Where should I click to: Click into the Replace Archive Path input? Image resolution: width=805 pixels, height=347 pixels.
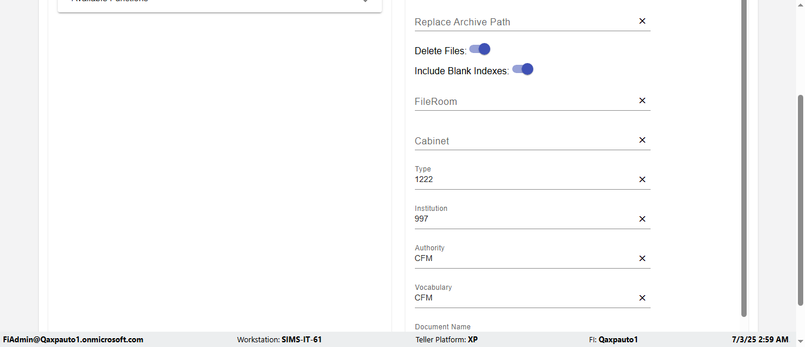pos(522,22)
